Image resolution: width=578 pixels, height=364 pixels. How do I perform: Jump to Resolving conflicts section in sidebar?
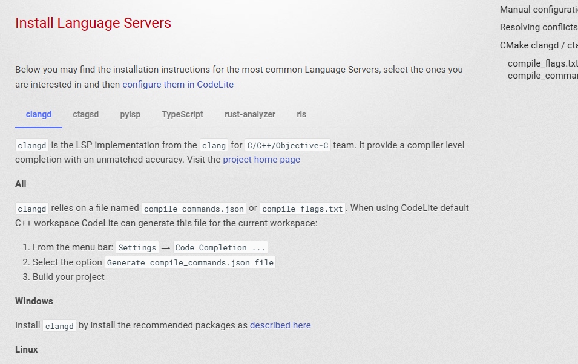tap(539, 27)
